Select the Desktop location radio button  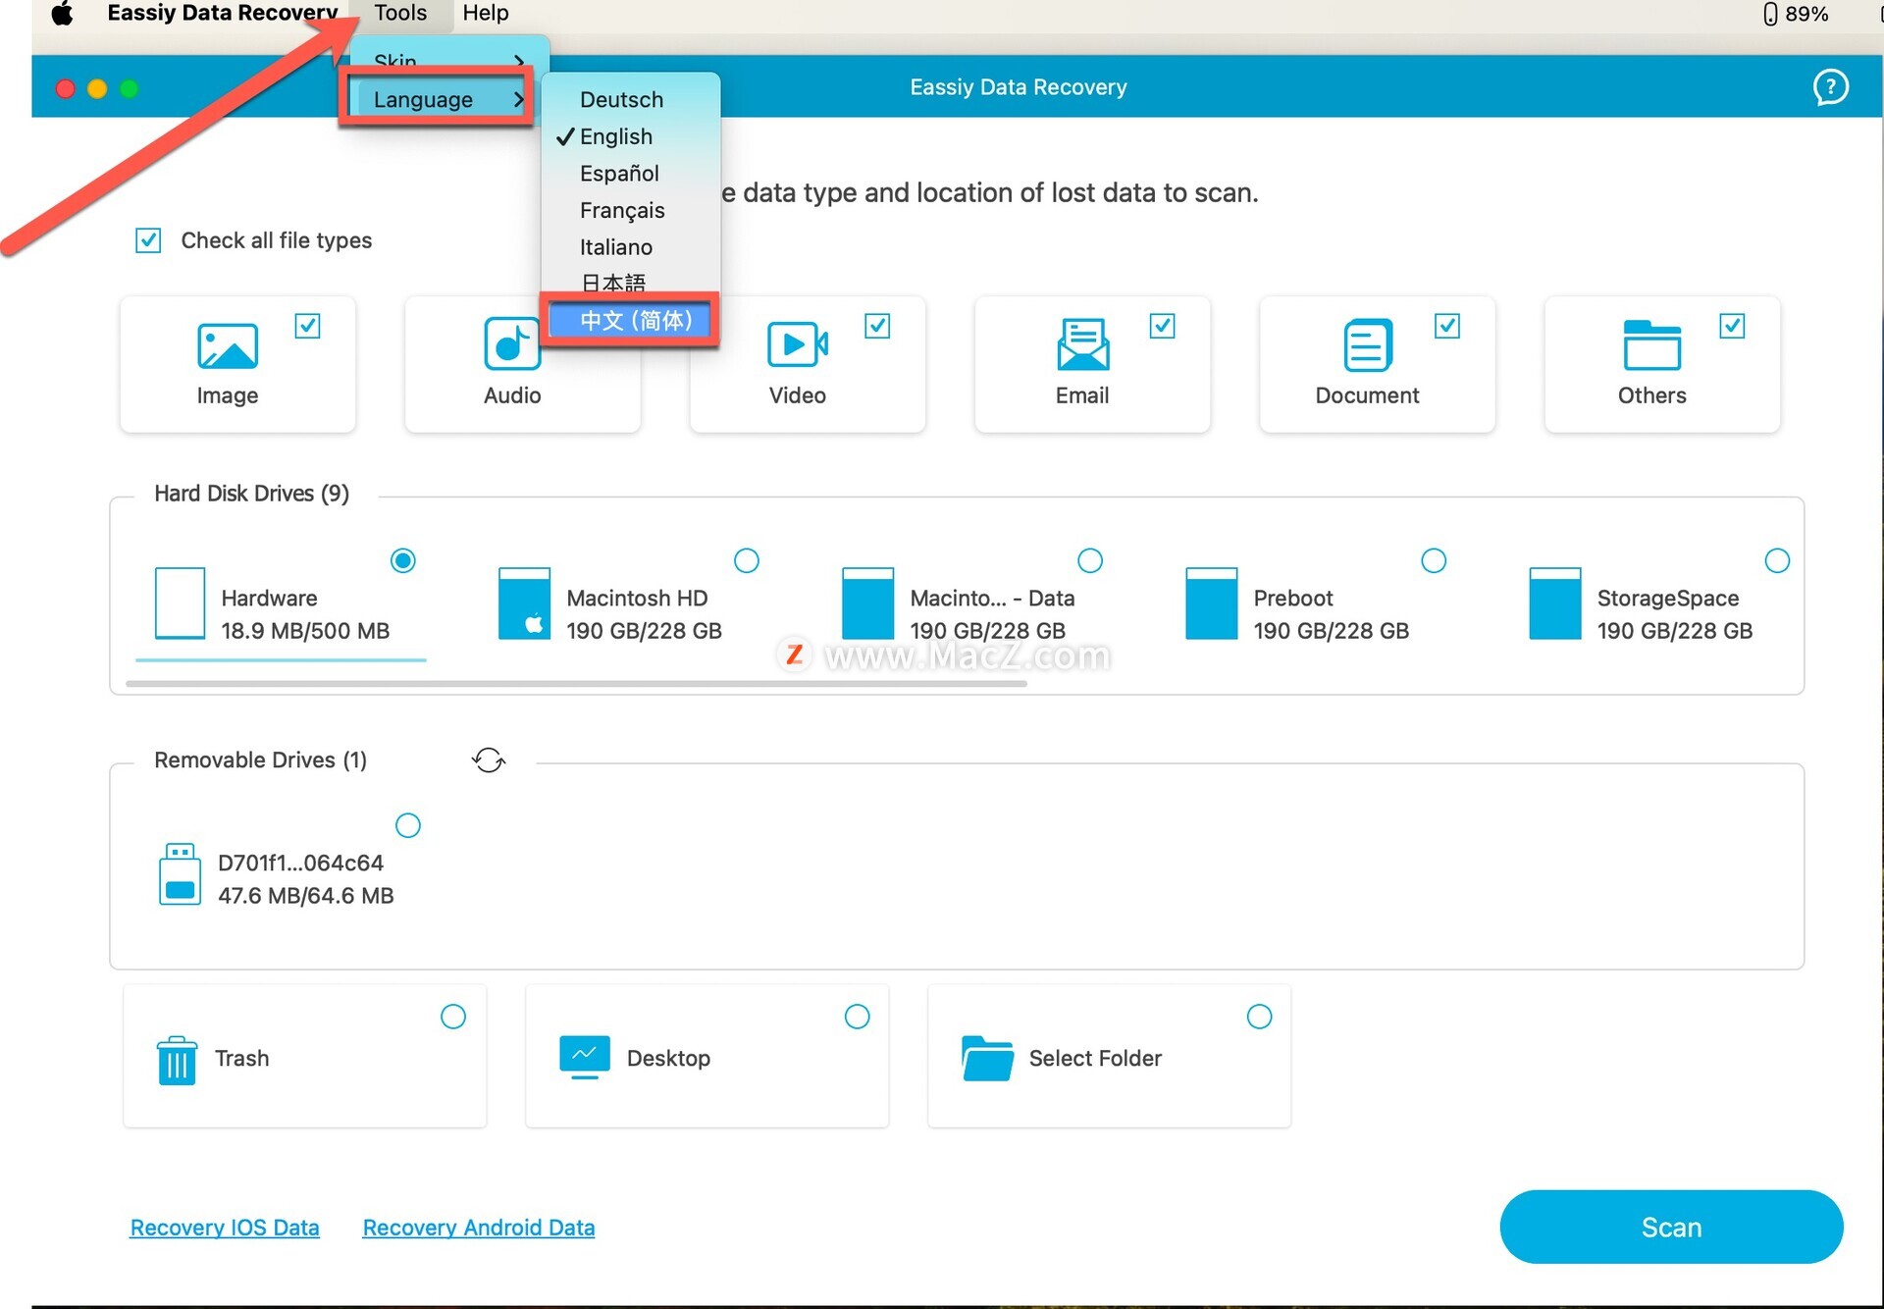point(857,1017)
